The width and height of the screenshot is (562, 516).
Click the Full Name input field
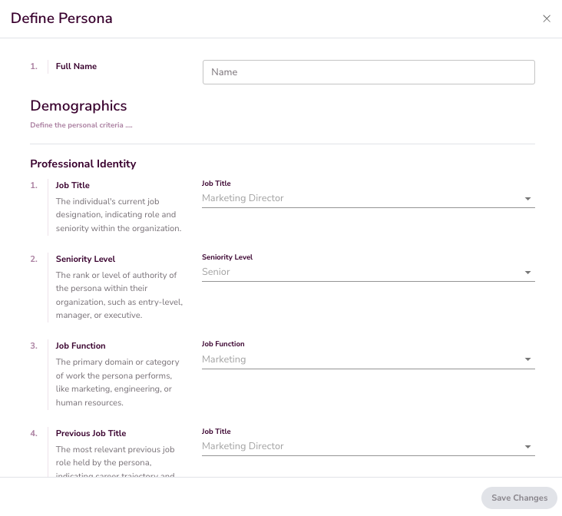[x=369, y=72]
